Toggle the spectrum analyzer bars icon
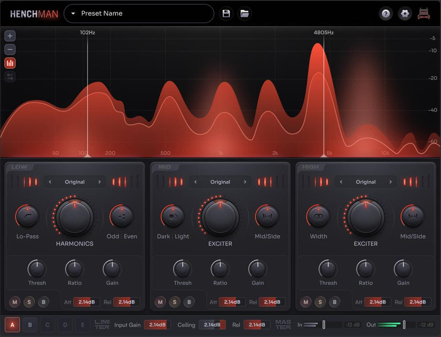441x337 pixels. 10,63
